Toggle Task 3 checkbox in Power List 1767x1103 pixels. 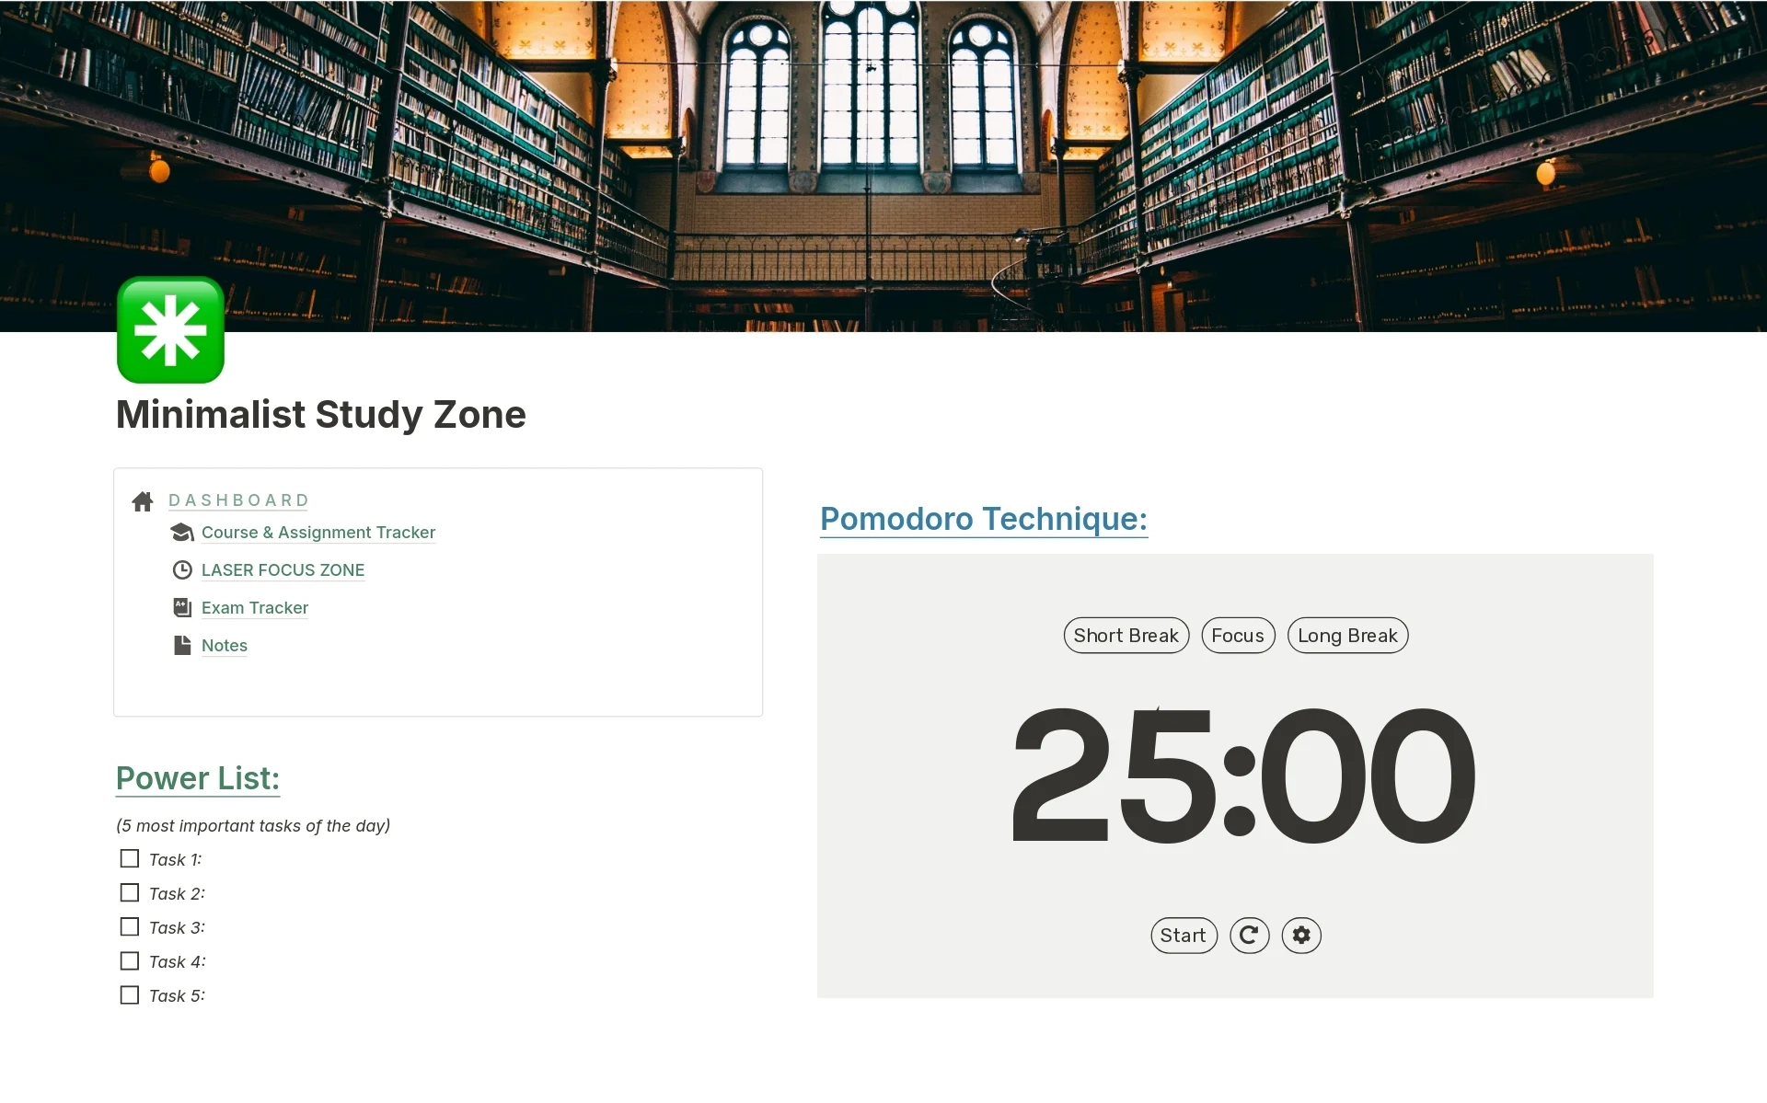point(133,927)
